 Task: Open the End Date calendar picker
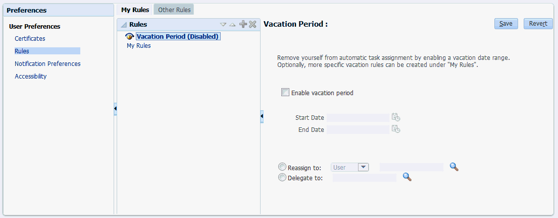tap(396, 129)
